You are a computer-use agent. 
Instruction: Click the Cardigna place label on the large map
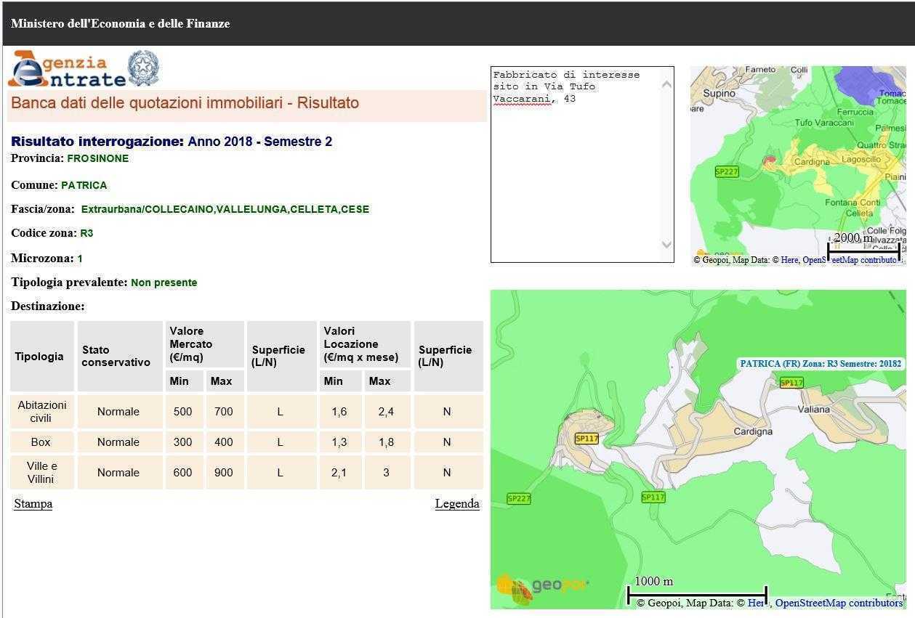coord(753,431)
